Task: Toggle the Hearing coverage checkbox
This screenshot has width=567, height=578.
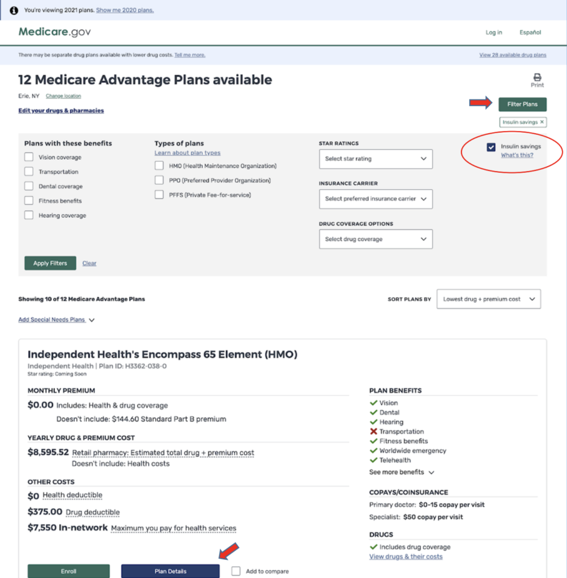Action: tap(29, 215)
